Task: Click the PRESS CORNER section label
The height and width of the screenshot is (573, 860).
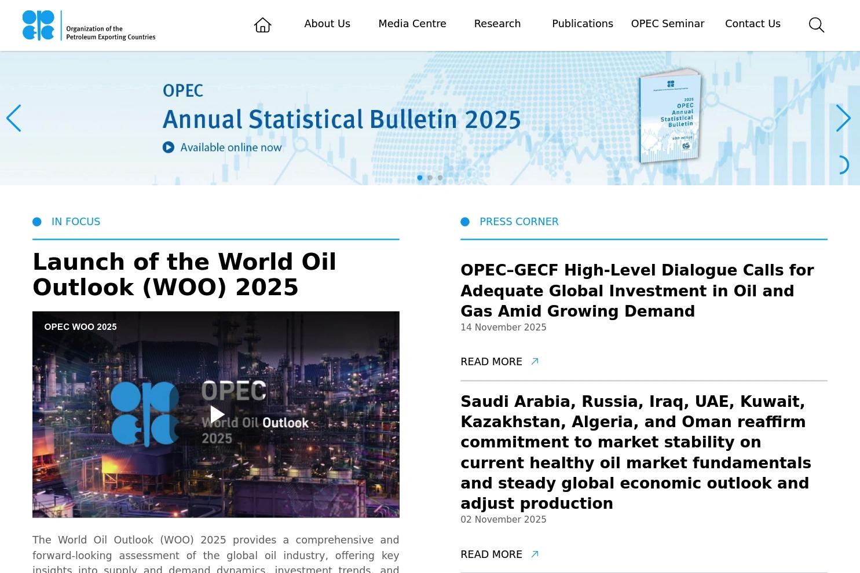Action: 519,222
